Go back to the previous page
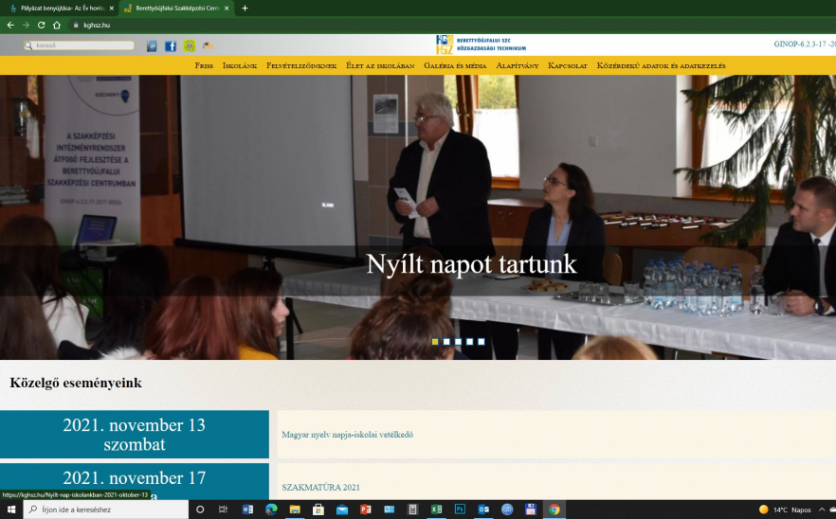Image resolution: width=836 pixels, height=519 pixels. pyautogui.click(x=10, y=25)
